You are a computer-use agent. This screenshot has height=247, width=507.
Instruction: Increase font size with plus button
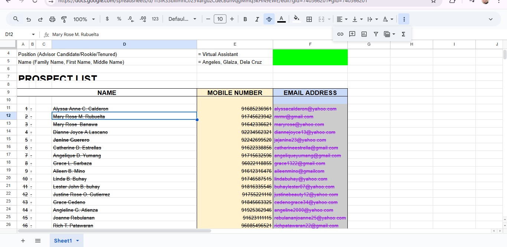tap(232, 19)
